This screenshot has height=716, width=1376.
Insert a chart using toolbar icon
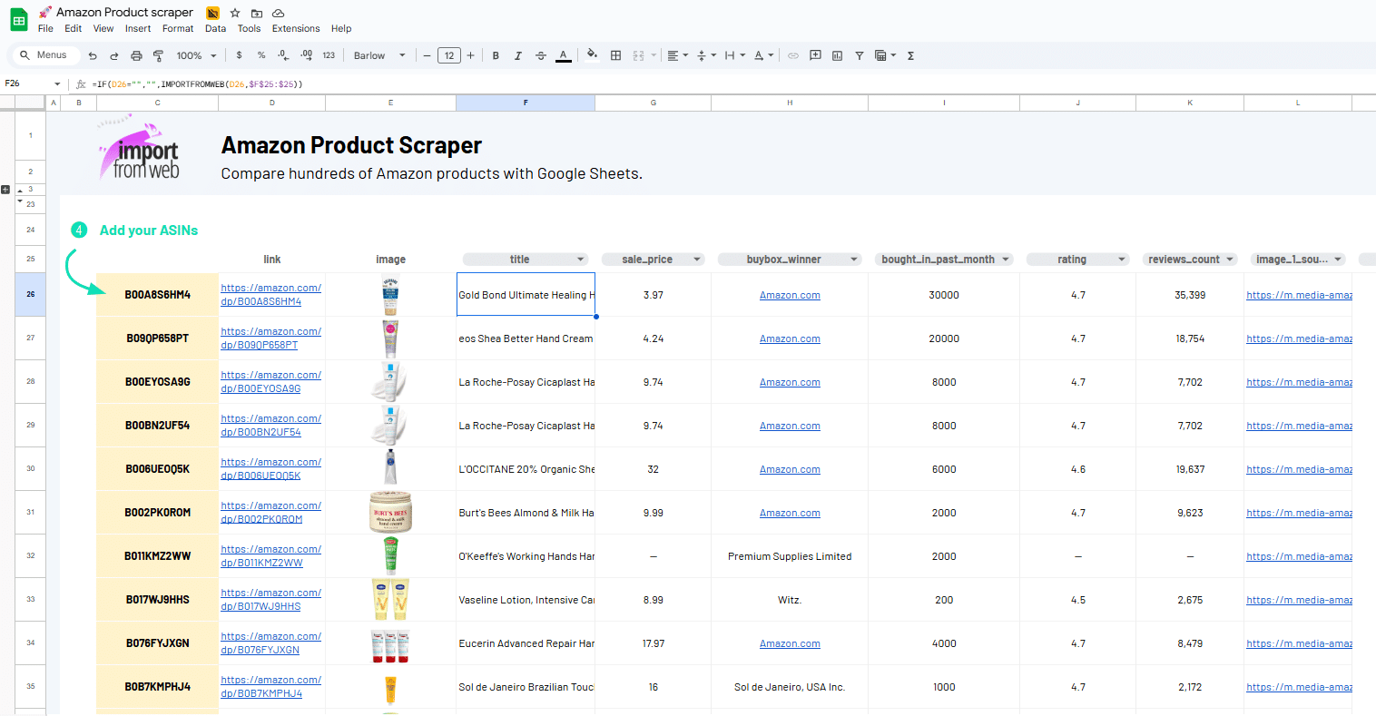point(837,55)
